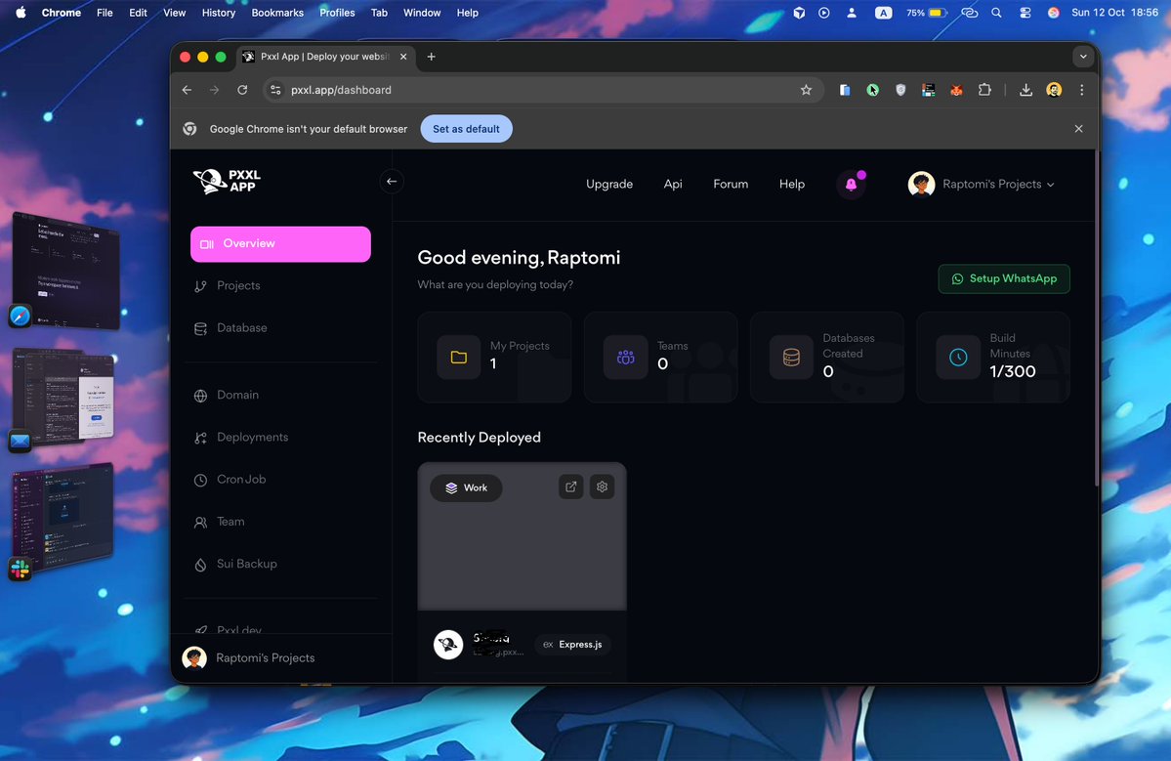The image size is (1171, 761).
Task: Switch to the Safari Stage Manager window
Action: tap(65, 272)
